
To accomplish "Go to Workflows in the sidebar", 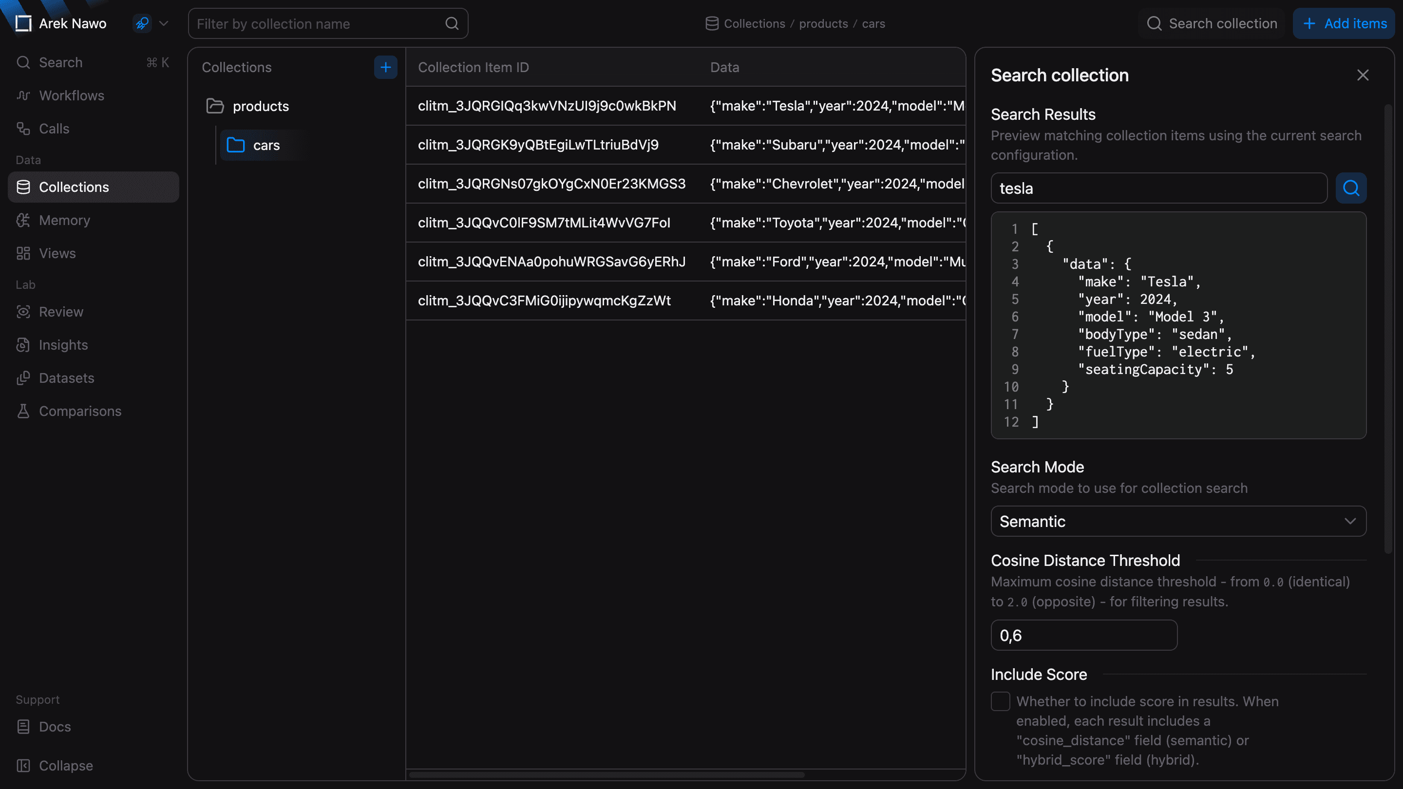I will tap(93, 95).
